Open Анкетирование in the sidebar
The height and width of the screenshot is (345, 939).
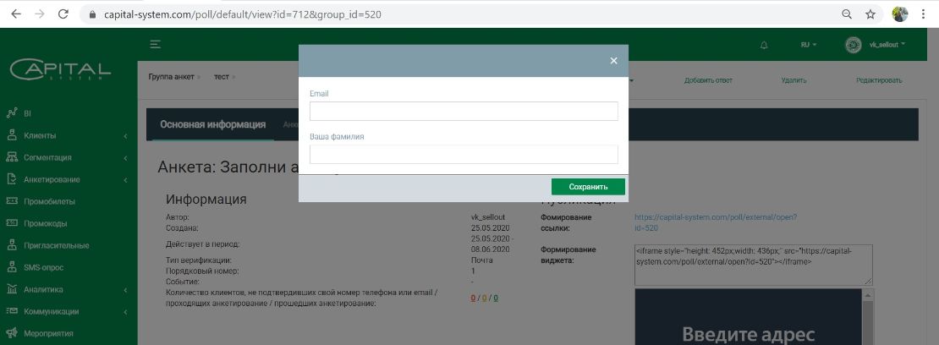pos(52,179)
